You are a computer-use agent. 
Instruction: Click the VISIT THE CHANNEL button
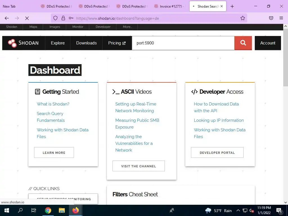pos(138,166)
